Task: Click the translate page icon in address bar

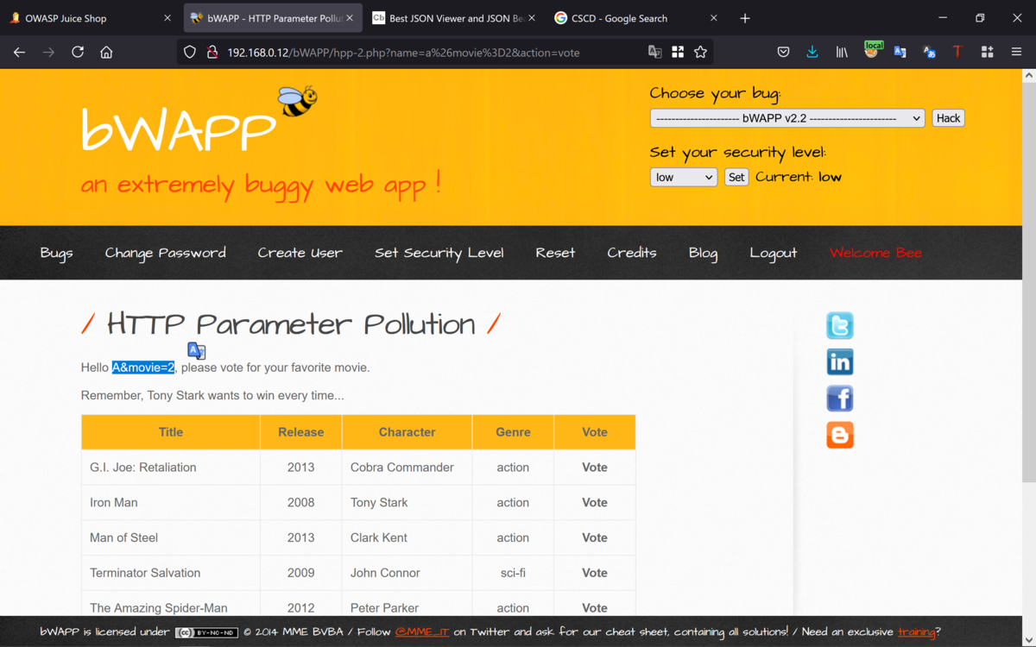Action: [x=655, y=53]
